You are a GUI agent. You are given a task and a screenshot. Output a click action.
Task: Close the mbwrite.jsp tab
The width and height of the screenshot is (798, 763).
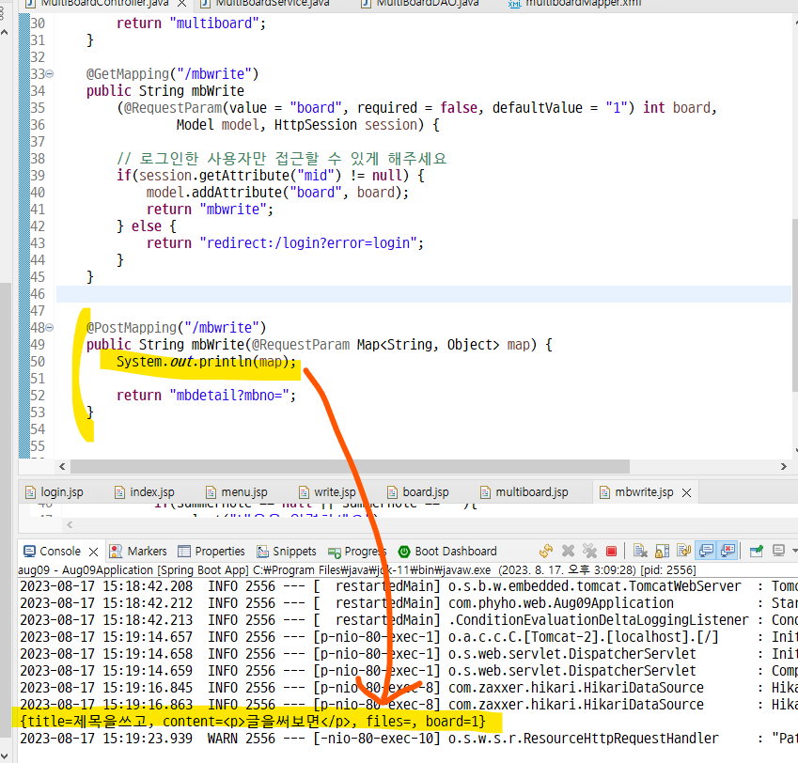click(686, 492)
